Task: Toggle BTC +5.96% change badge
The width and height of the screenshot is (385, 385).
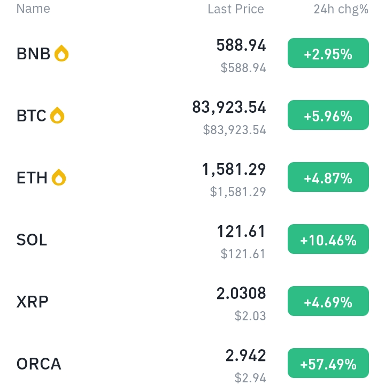Action: tap(328, 115)
